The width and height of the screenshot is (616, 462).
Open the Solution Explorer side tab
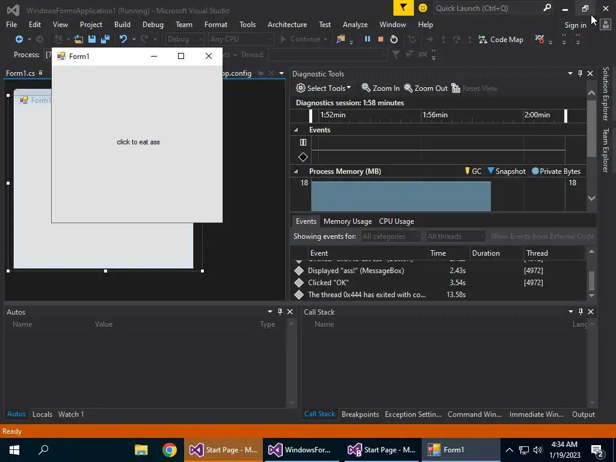pyautogui.click(x=605, y=93)
